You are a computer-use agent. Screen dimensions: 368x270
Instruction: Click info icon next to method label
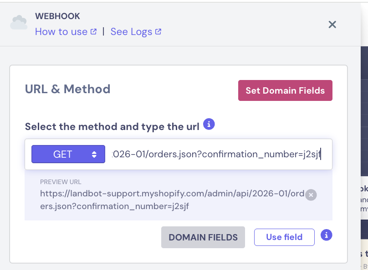click(x=209, y=124)
